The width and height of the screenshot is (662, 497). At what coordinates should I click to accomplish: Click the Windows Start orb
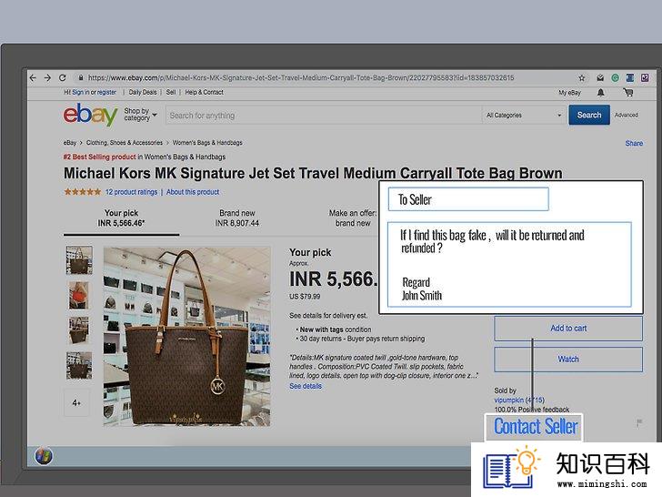tap(44, 456)
